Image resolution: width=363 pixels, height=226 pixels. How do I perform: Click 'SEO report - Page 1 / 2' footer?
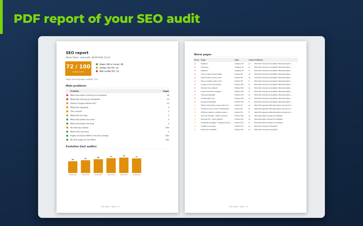tap(110, 207)
